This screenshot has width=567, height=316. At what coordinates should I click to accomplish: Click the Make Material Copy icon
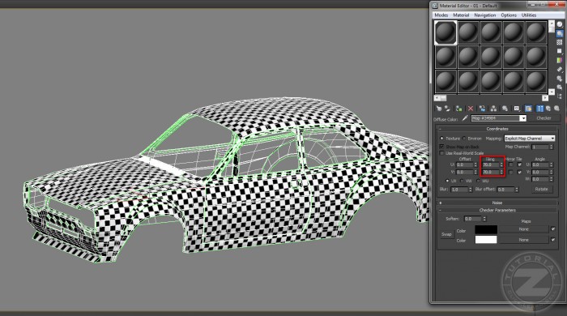483,109
